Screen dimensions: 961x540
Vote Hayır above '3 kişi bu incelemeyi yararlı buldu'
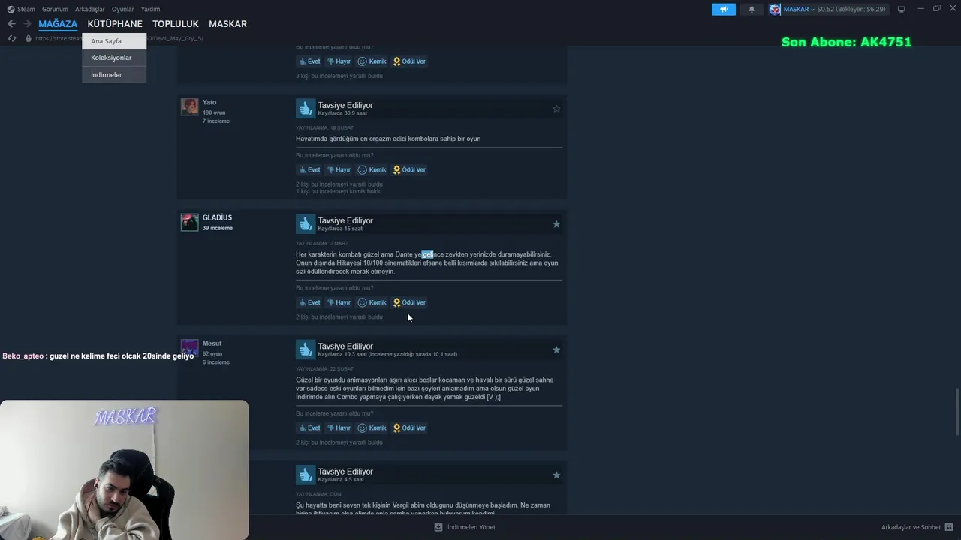point(339,61)
